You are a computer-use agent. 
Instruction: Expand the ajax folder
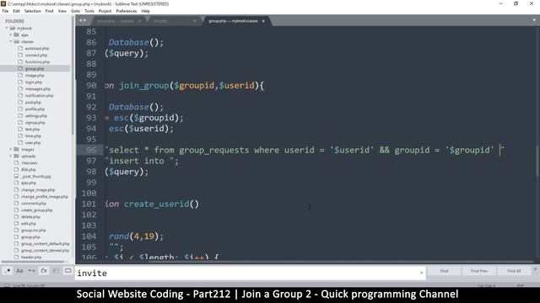(x=11, y=35)
